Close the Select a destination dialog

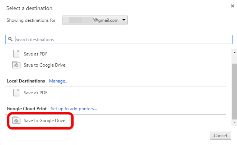233,6
